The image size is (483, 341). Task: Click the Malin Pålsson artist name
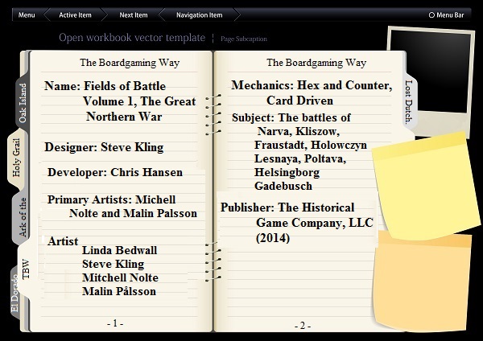(x=119, y=291)
